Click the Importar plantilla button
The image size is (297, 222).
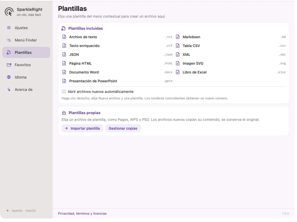(82, 128)
